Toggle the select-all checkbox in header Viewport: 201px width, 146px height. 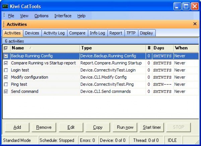click(6, 48)
